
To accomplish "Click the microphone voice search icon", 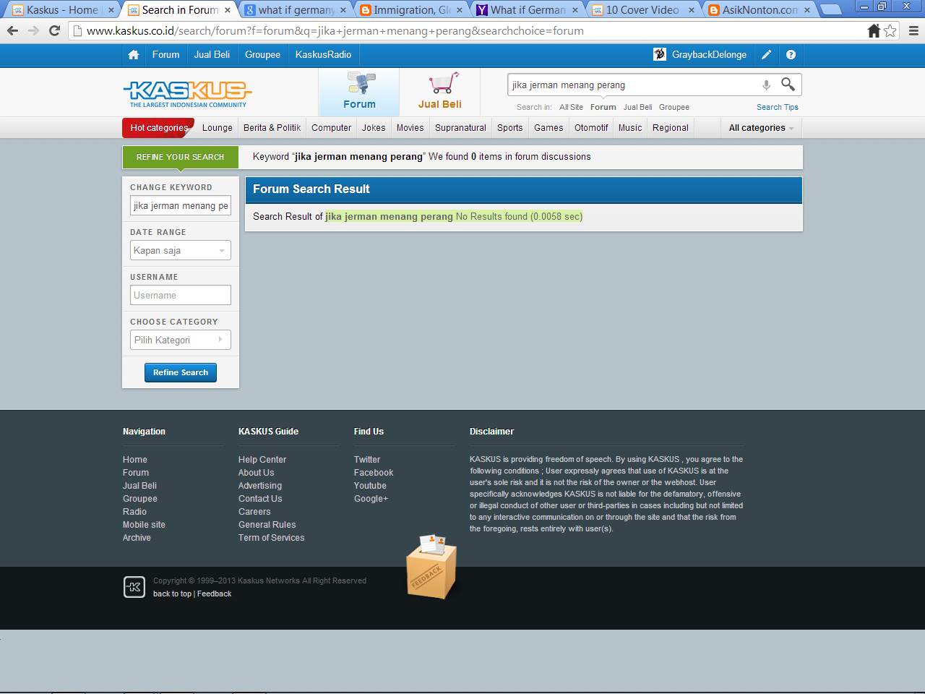I will [766, 85].
